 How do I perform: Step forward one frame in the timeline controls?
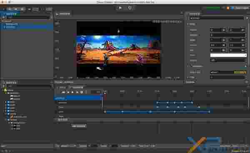coord(77,92)
